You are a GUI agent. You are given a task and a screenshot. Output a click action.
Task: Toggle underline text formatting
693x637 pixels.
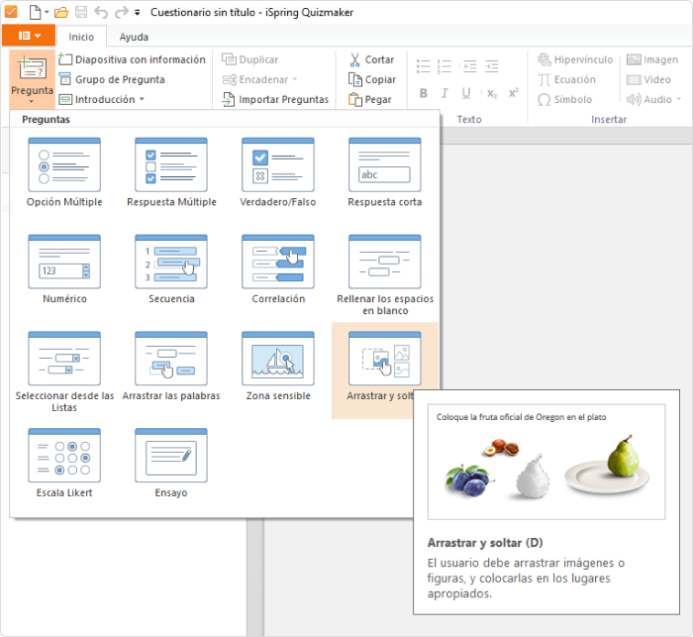(466, 93)
